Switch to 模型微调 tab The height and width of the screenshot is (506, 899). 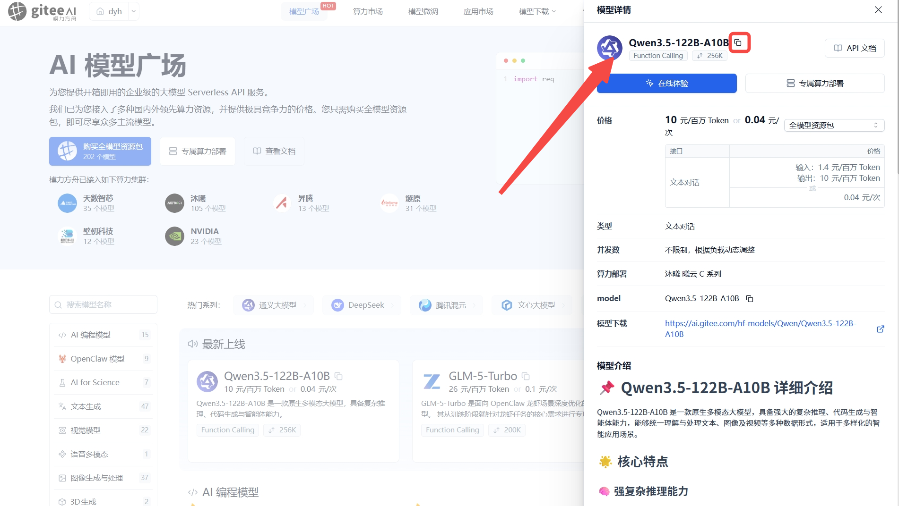tap(423, 11)
